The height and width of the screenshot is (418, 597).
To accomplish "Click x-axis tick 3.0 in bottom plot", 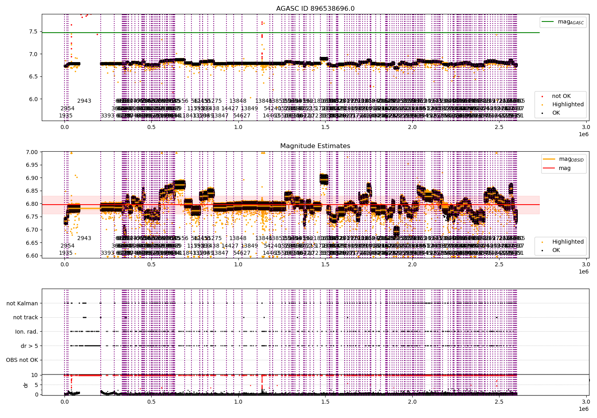I will click(586, 402).
